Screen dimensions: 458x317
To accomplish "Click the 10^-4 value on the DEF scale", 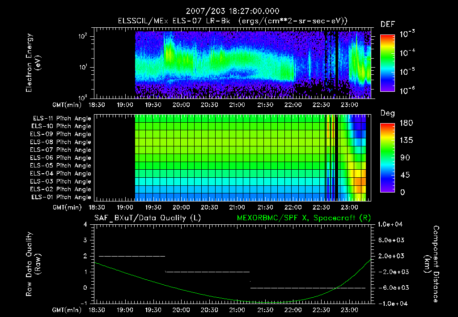I will pyautogui.click(x=407, y=53).
